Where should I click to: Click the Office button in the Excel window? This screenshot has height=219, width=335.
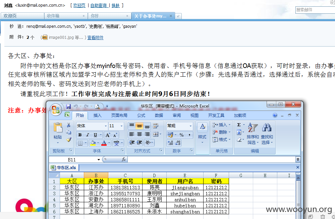pyautogui.click(x=56, y=109)
